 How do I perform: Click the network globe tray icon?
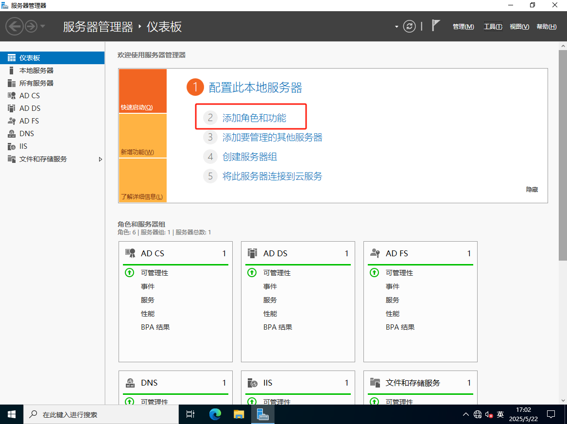click(477, 414)
